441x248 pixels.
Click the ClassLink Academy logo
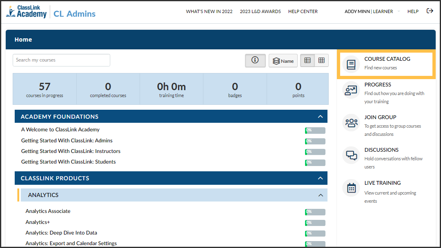point(27,12)
